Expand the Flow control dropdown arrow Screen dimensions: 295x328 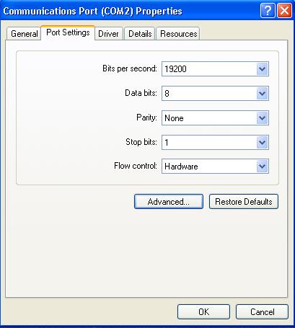tap(262, 167)
